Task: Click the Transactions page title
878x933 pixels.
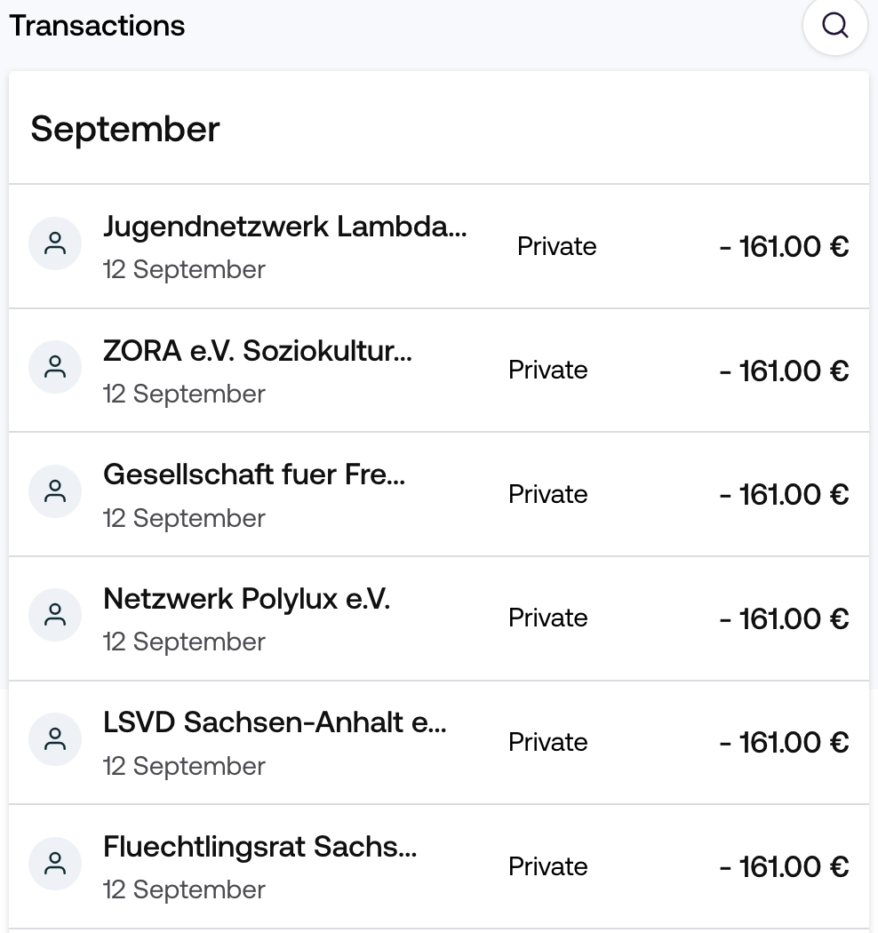Action: pyautogui.click(x=97, y=26)
